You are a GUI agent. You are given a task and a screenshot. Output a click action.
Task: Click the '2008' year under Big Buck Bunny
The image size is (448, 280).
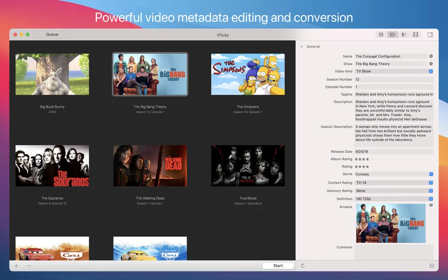52,112
